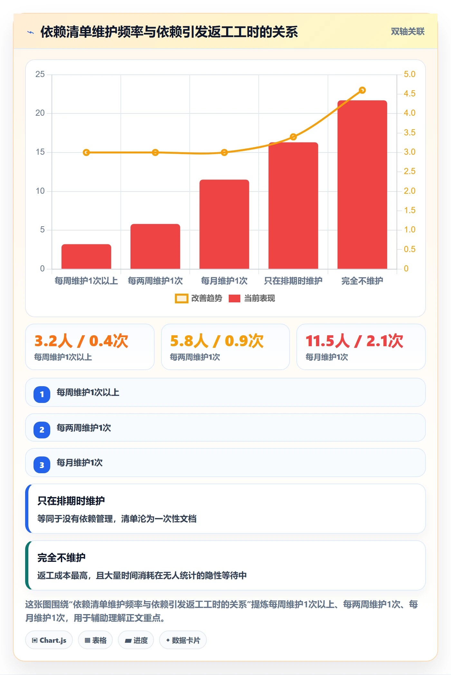Screen dimensions: 451x675
Task: Select list row 每周维护1次以上
Action: coord(225,392)
